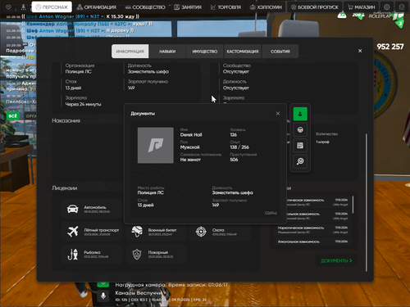Click the Алкогольная зависимость record row

pos(312,242)
